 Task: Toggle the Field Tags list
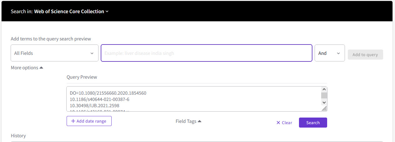pyautogui.click(x=186, y=121)
